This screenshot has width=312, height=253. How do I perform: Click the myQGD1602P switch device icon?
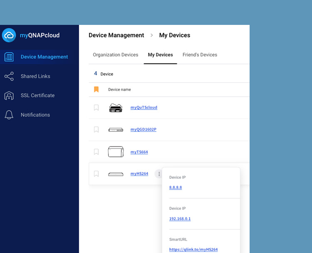pos(116,130)
